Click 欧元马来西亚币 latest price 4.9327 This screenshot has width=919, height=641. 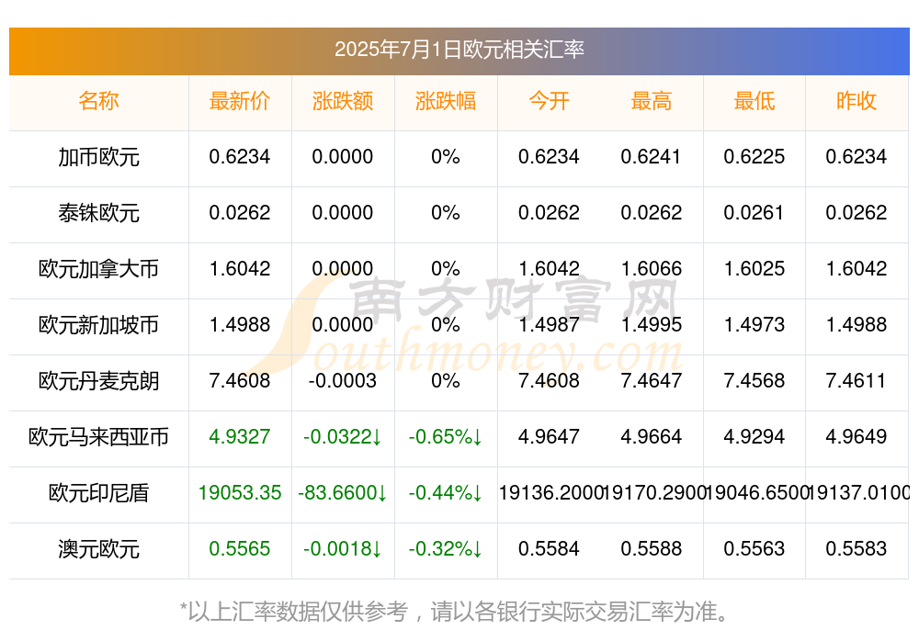coord(240,437)
